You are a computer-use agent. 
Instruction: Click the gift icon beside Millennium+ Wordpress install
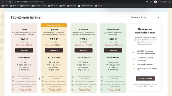tap(102, 85)
